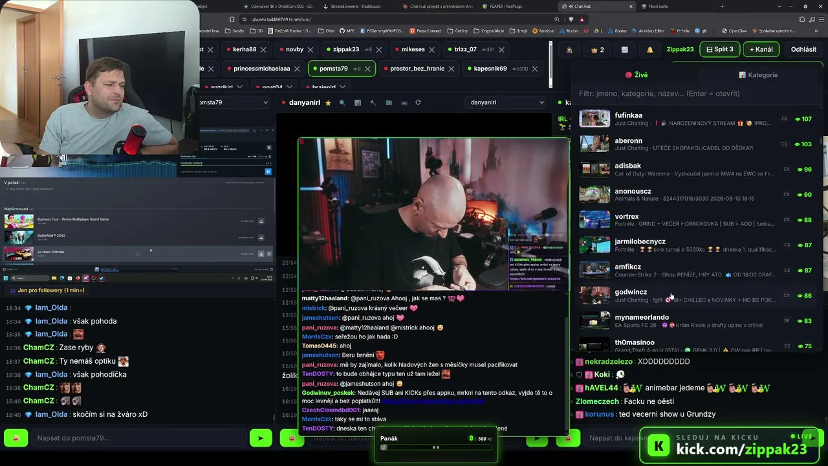Image resolution: width=828 pixels, height=466 pixels.
Task: Reload the danyanirl chat panel
Action: point(418,102)
